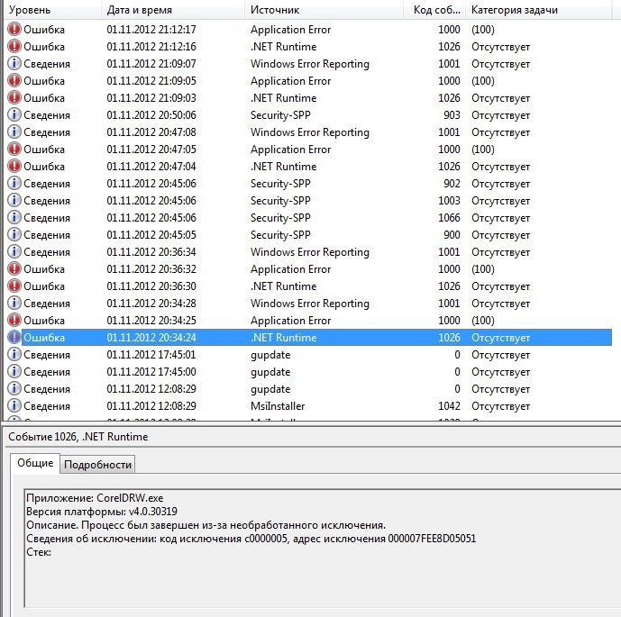The image size is (621, 617).
Task: Click error icon of 20:36:32 Application Error row
Action: pyautogui.click(x=14, y=268)
